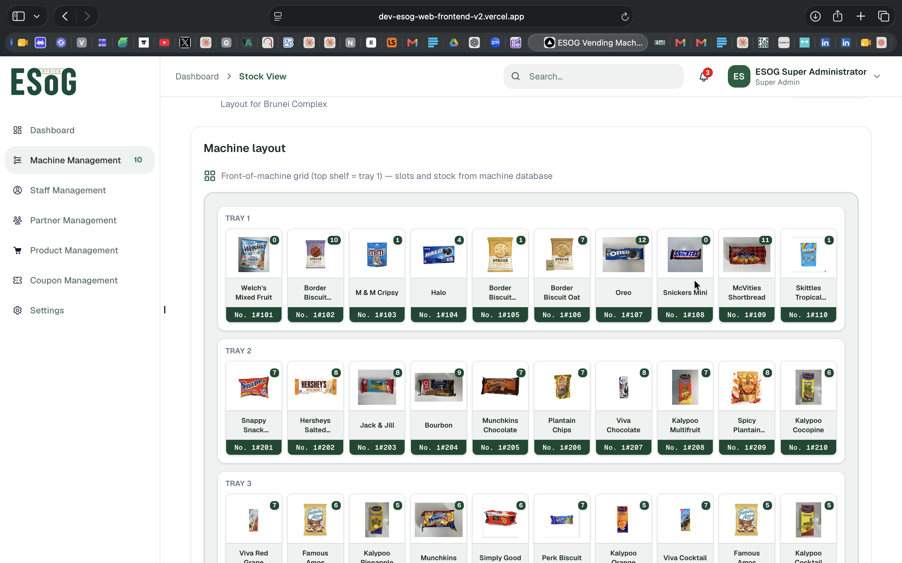Click the Stock View breadcrumb
Viewport: 902px width, 563px height.
pos(263,76)
